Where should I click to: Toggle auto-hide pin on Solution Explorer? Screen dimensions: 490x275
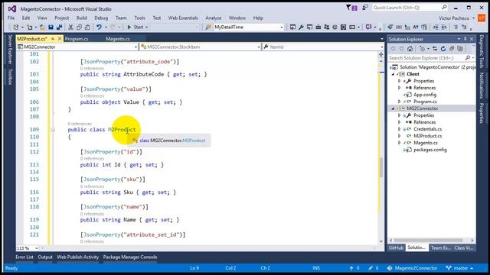coord(465,39)
